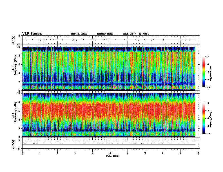Click the "-10" tick on ch.2 color bar
Image resolution: width=223 pixels, height=172 pixels.
coord(208,133)
